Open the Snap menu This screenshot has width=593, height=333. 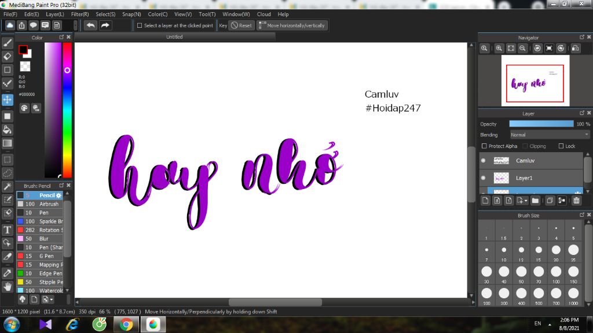tap(131, 14)
